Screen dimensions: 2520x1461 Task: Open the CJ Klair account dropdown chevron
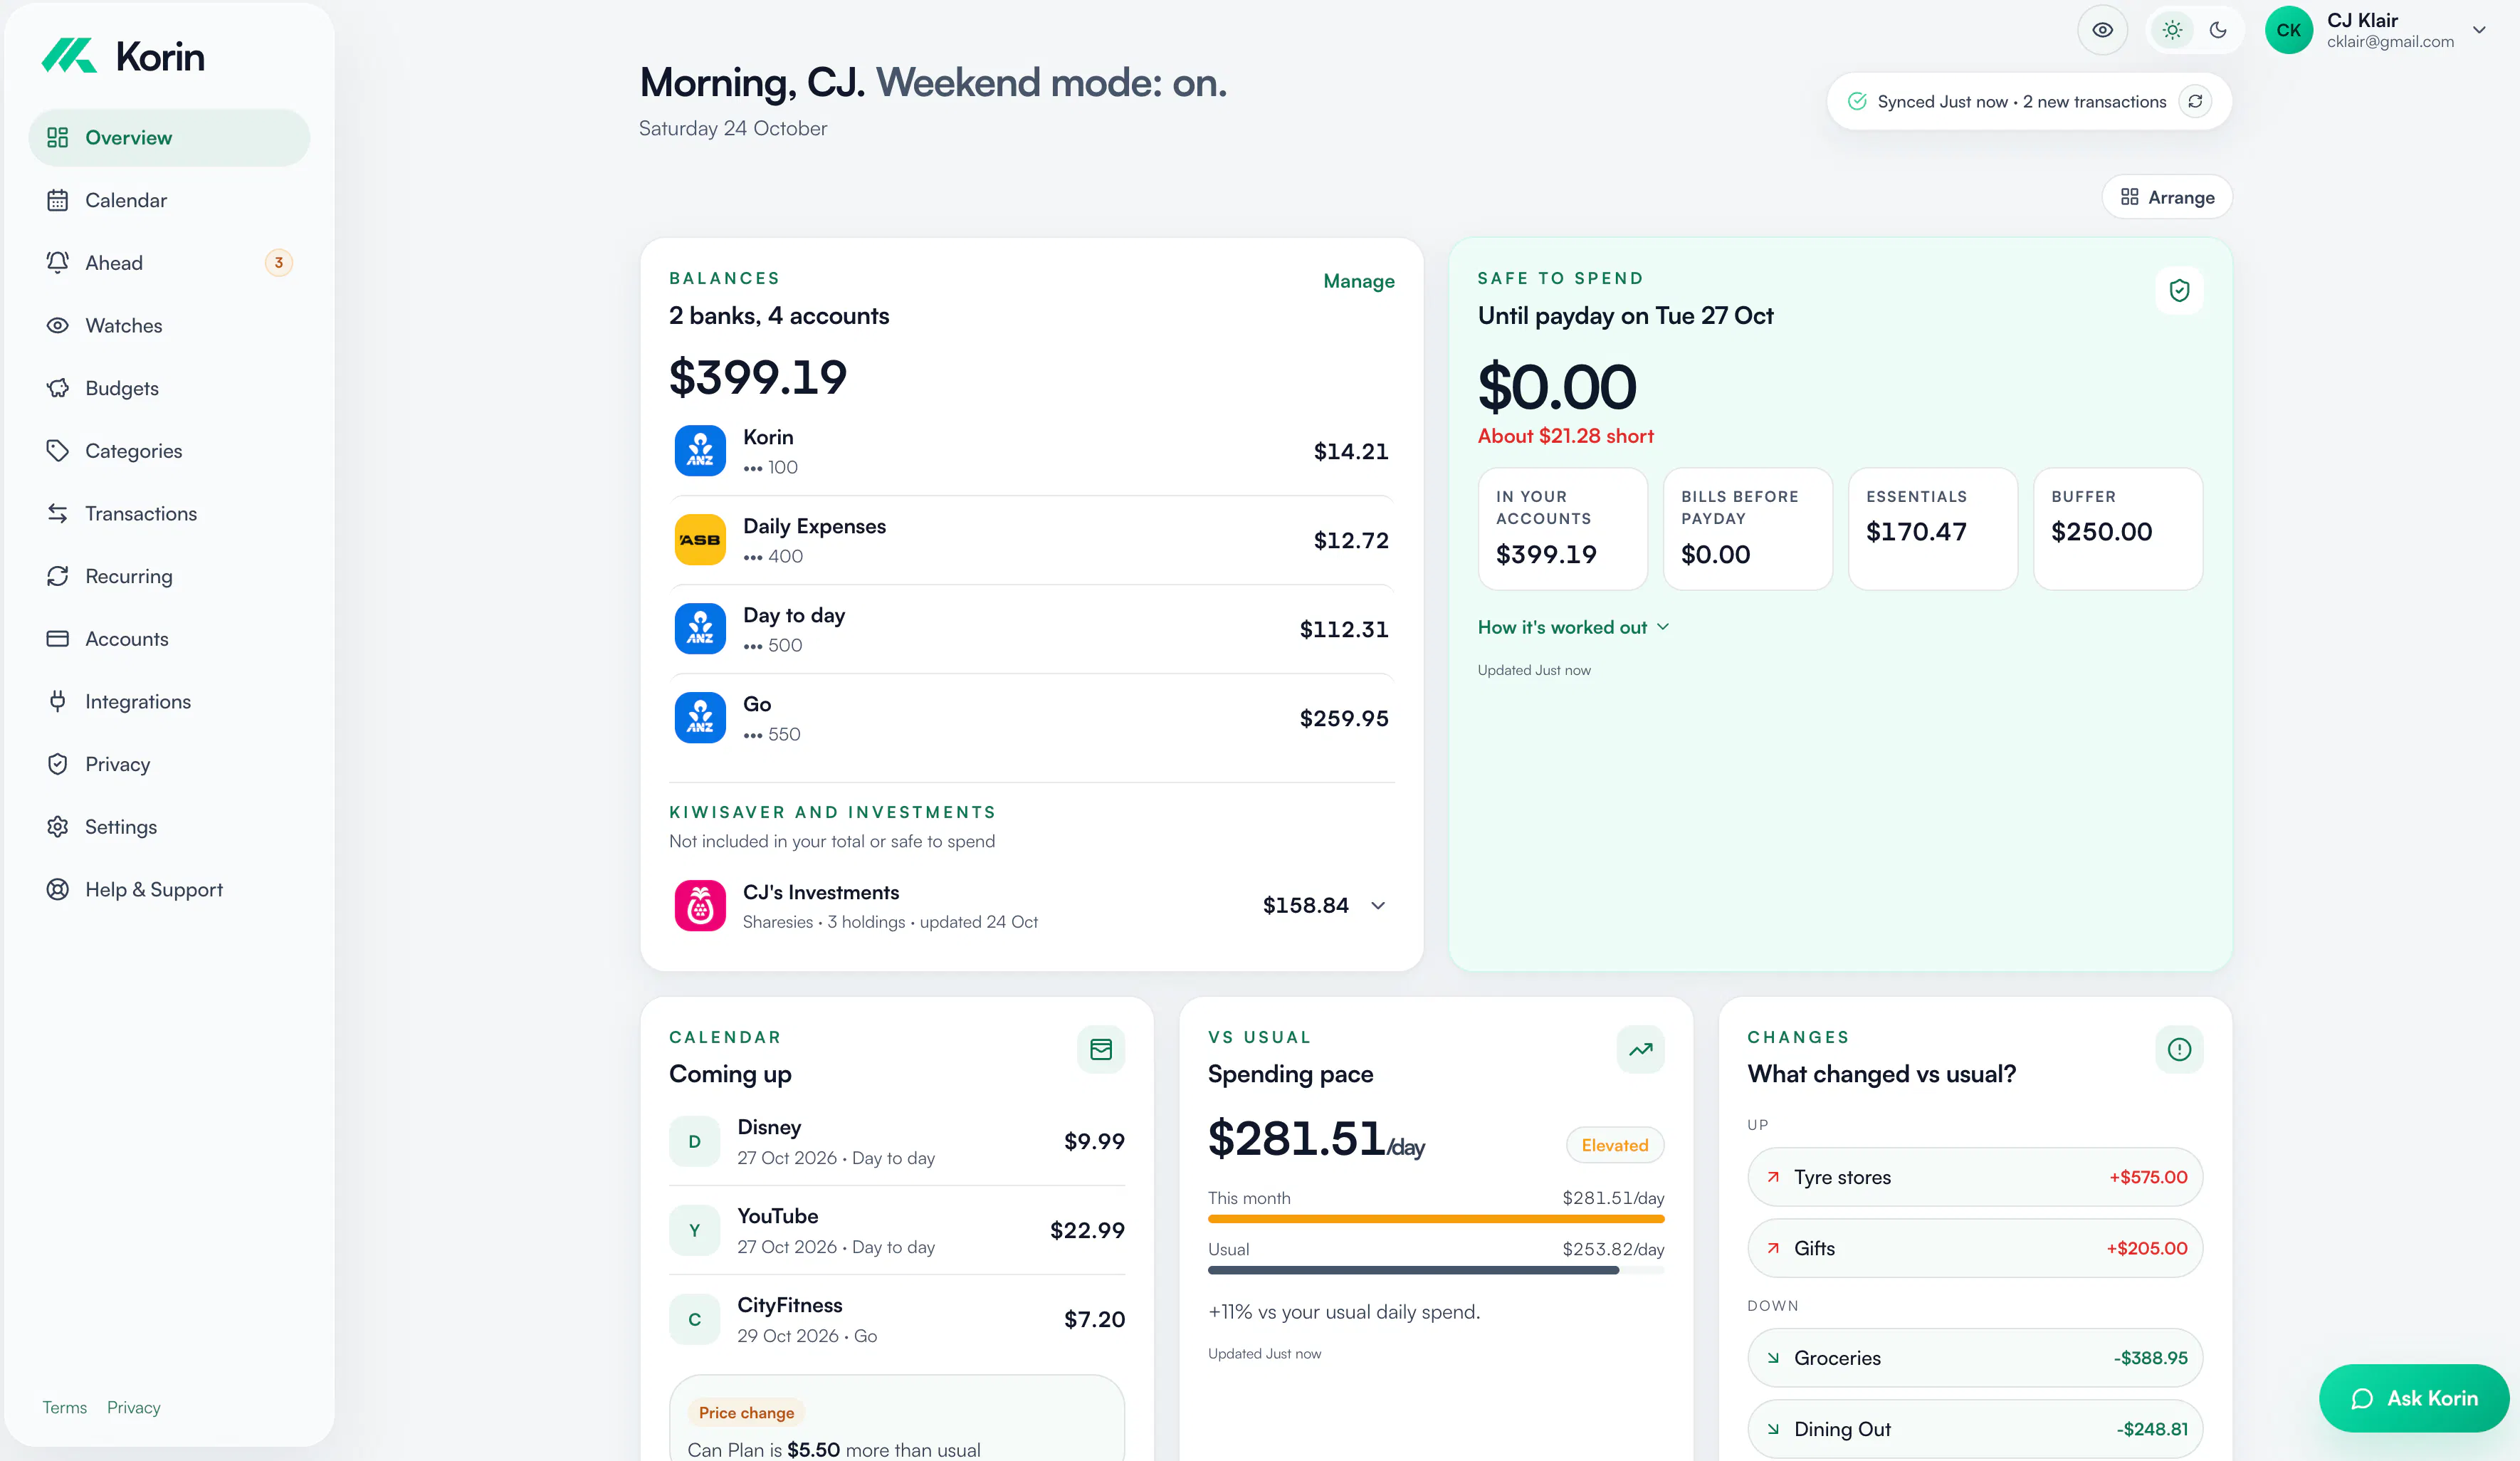click(x=2479, y=30)
